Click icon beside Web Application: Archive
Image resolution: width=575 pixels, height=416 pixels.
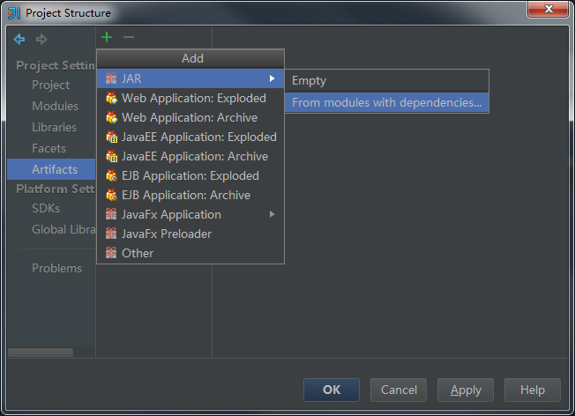tap(111, 117)
